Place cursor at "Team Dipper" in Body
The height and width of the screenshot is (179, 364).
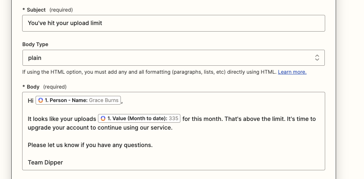[45, 163]
